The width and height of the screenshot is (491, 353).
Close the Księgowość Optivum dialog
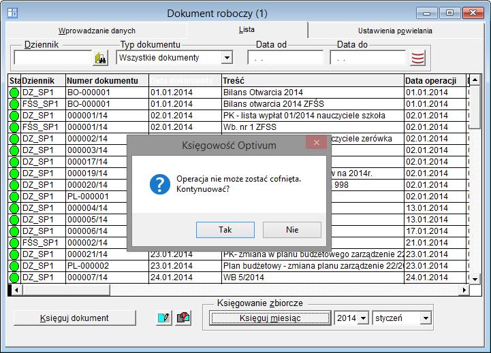(x=316, y=143)
